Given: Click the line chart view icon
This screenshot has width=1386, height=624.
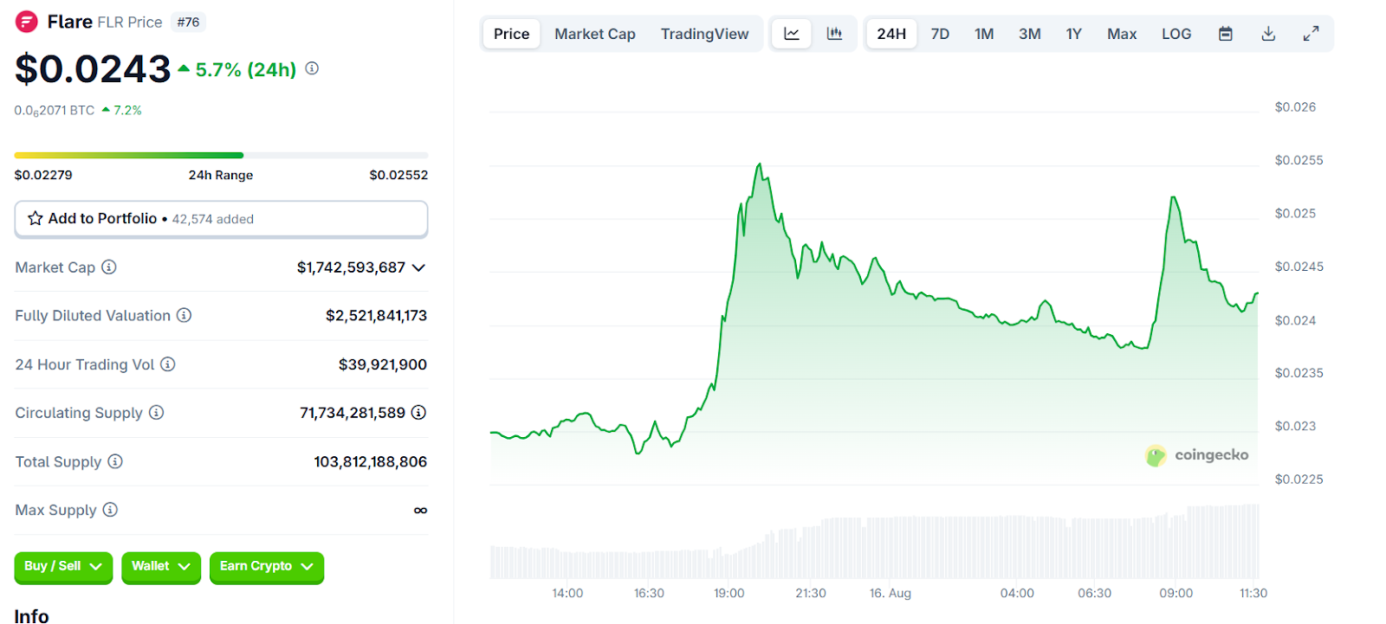Looking at the screenshot, I should (x=791, y=34).
